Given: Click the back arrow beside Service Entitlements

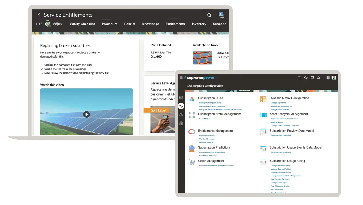Looking at the screenshot, I should [39, 15].
